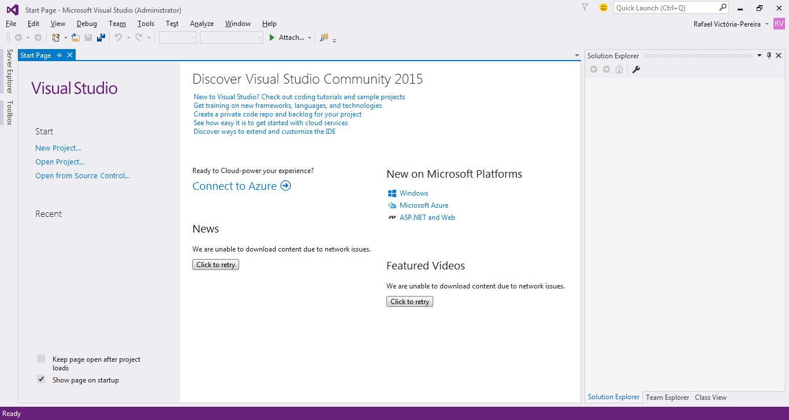Click the Solution Explorer Properties wrench icon
The width and height of the screenshot is (789, 420).
point(637,69)
